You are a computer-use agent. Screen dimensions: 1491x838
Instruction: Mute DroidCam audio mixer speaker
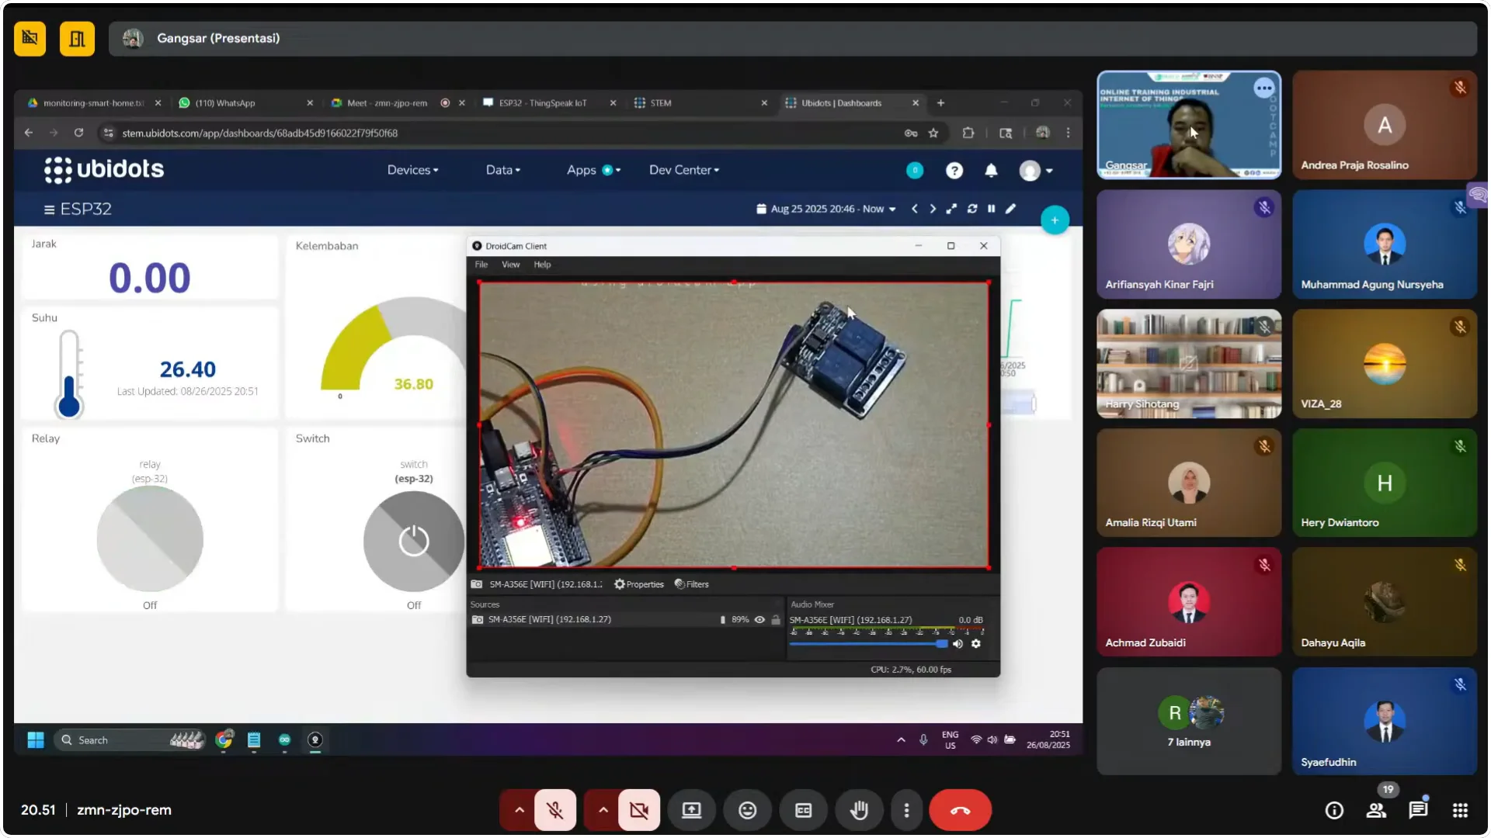click(958, 644)
